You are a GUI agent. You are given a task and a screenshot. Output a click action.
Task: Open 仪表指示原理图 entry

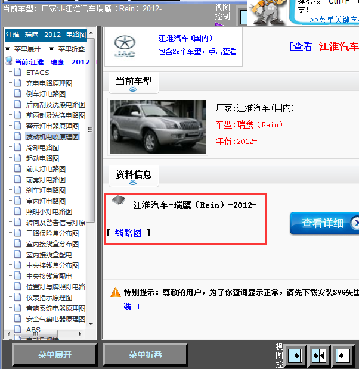tap(49, 298)
